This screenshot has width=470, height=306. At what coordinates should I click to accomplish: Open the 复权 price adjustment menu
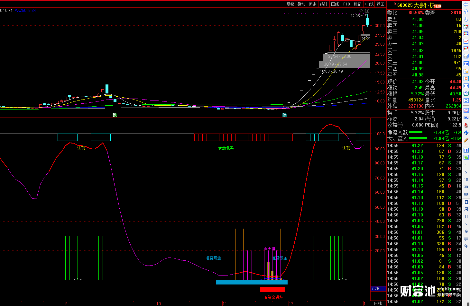(x=290, y=4)
